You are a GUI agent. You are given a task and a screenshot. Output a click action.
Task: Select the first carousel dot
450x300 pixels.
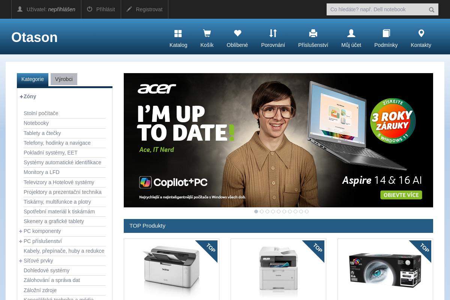pyautogui.click(x=256, y=211)
